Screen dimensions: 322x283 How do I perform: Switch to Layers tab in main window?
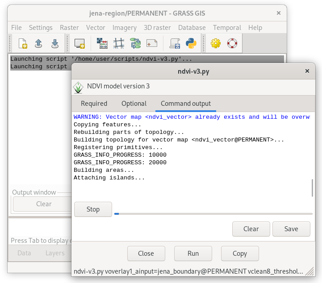pyautogui.click(x=55, y=253)
